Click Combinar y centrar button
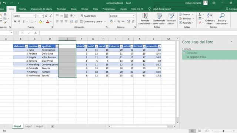The width and height of the screenshot is (237, 133). [91, 21]
